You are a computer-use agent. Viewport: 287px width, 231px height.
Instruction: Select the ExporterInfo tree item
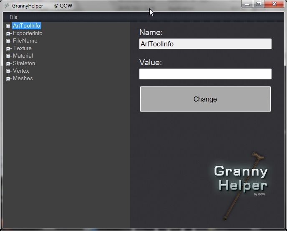(28, 33)
